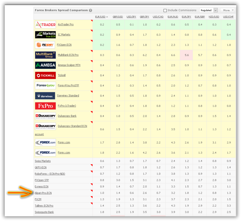
Task: Sort by EUR/JPY column header
Action: 186,17
